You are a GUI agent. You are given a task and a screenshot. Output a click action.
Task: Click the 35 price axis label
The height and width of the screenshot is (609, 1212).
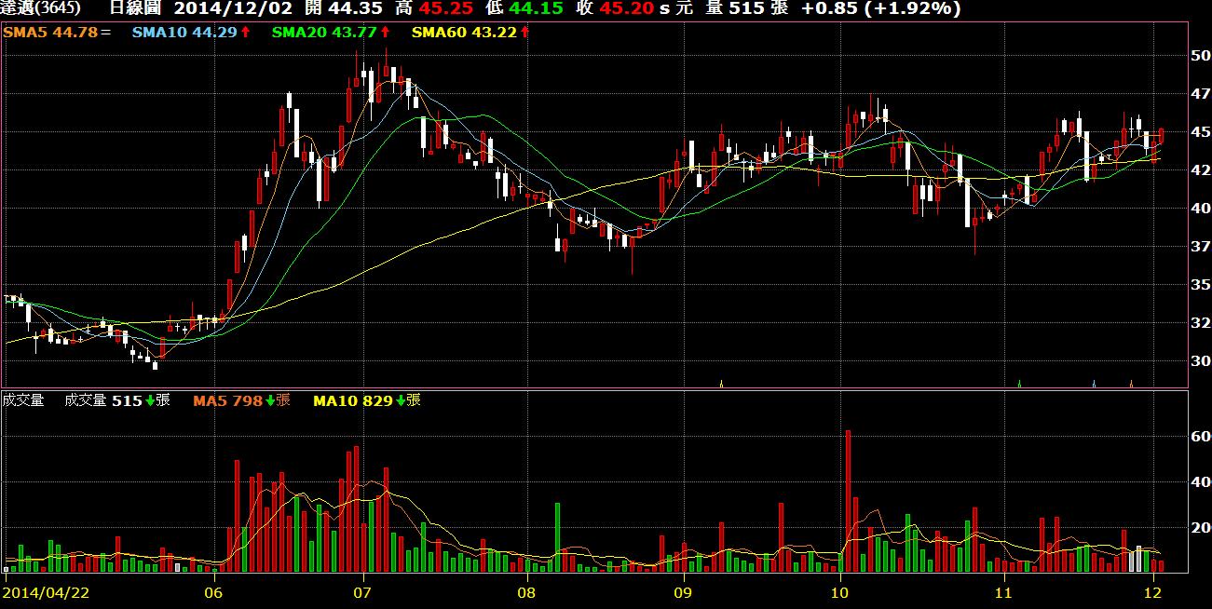[x=1199, y=285]
